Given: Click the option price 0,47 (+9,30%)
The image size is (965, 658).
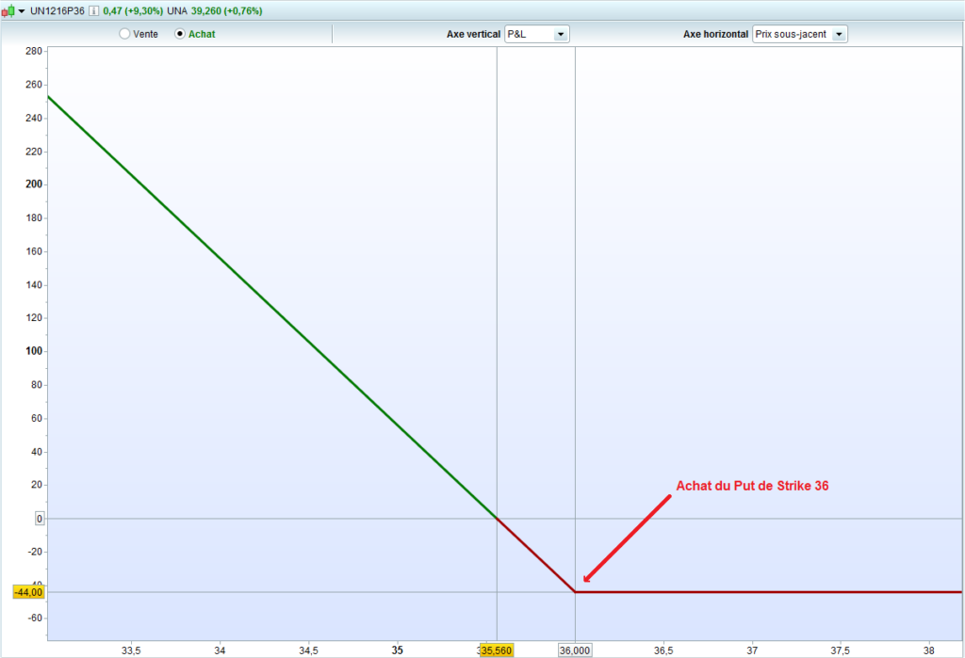Looking at the screenshot, I should [132, 11].
